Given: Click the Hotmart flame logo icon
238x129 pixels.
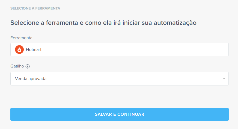Looking at the screenshot, I should click(19, 50).
